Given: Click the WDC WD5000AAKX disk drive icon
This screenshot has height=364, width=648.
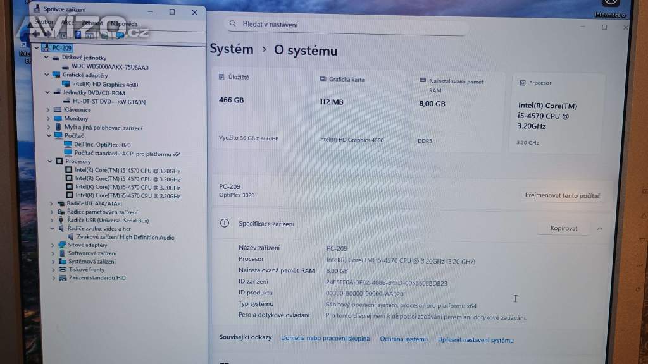Looking at the screenshot, I should point(66,66).
